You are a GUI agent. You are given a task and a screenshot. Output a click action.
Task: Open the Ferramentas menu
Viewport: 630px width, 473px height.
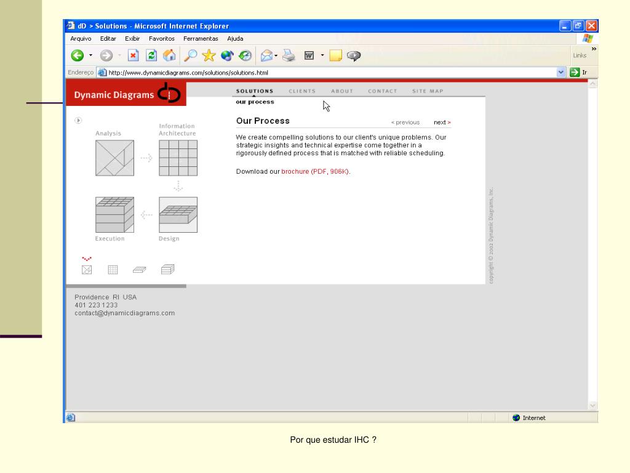(201, 39)
